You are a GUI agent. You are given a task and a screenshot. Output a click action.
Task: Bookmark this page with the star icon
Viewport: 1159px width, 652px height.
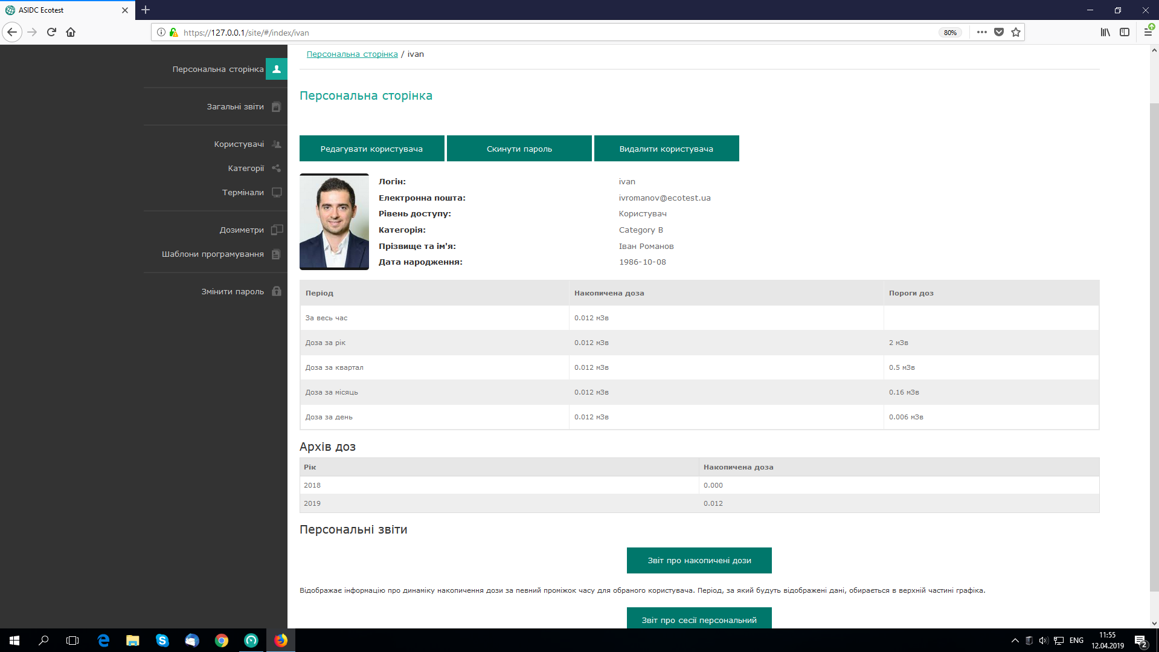pyautogui.click(x=1016, y=33)
